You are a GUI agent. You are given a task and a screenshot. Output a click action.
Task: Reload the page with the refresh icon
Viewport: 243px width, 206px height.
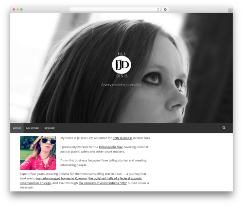pyautogui.click(x=158, y=9)
